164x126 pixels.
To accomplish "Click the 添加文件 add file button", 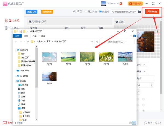I will tap(31, 12).
